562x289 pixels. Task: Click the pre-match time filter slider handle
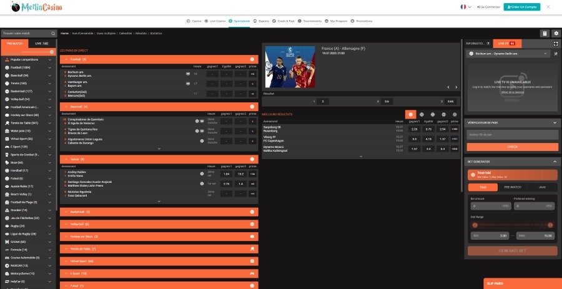(52, 52)
